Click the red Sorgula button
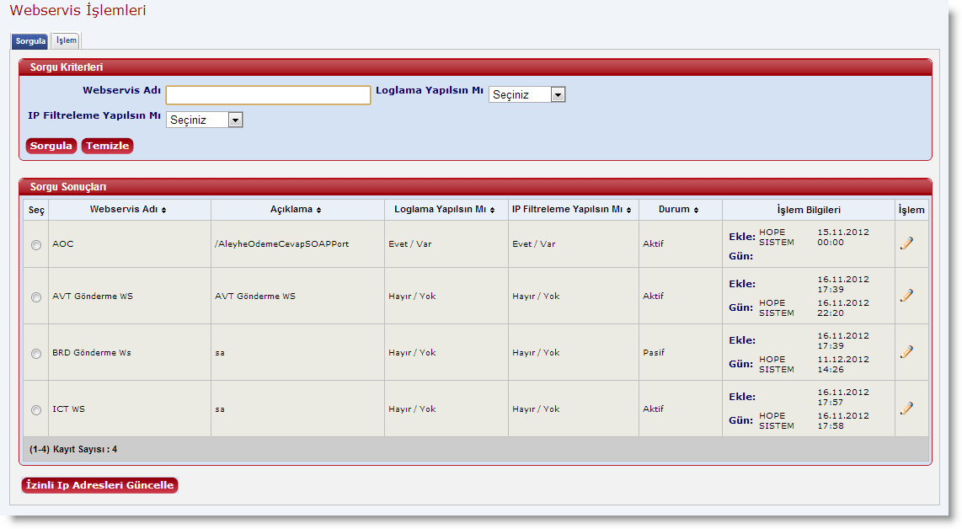The height and width of the screenshot is (529, 962). [51, 146]
